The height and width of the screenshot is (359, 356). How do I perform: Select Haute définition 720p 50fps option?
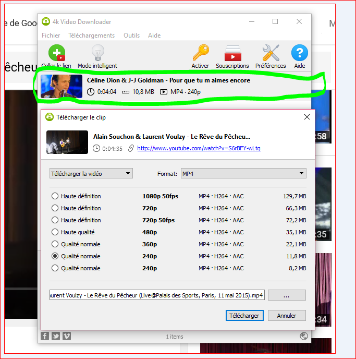(55, 220)
